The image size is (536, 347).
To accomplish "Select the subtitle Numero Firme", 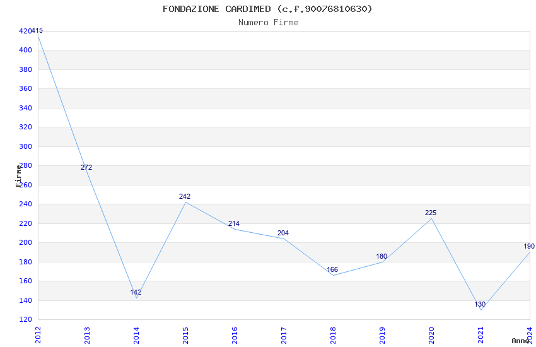I will [x=269, y=23].
